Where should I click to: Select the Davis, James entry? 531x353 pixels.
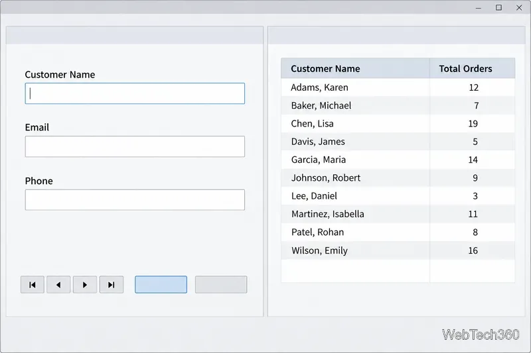[x=398, y=142]
